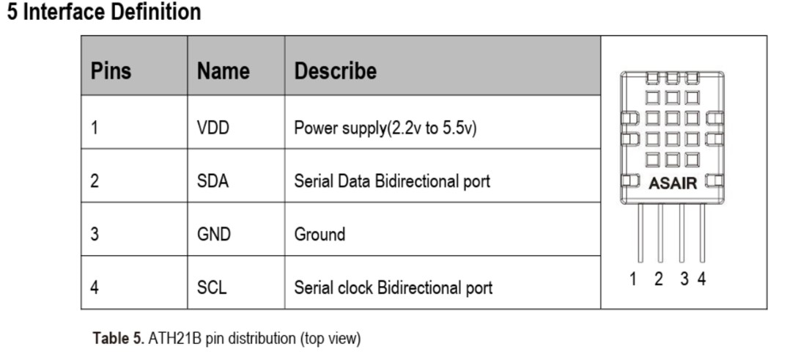
Task: Click the 5 Interface Definition heading
Action: [104, 12]
